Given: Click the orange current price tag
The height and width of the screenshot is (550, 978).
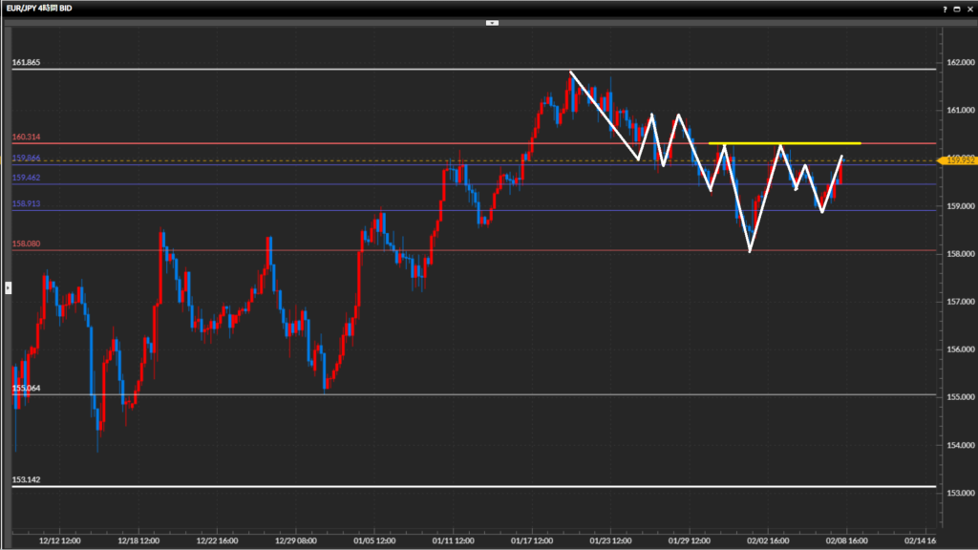Looking at the screenshot, I should point(958,160).
